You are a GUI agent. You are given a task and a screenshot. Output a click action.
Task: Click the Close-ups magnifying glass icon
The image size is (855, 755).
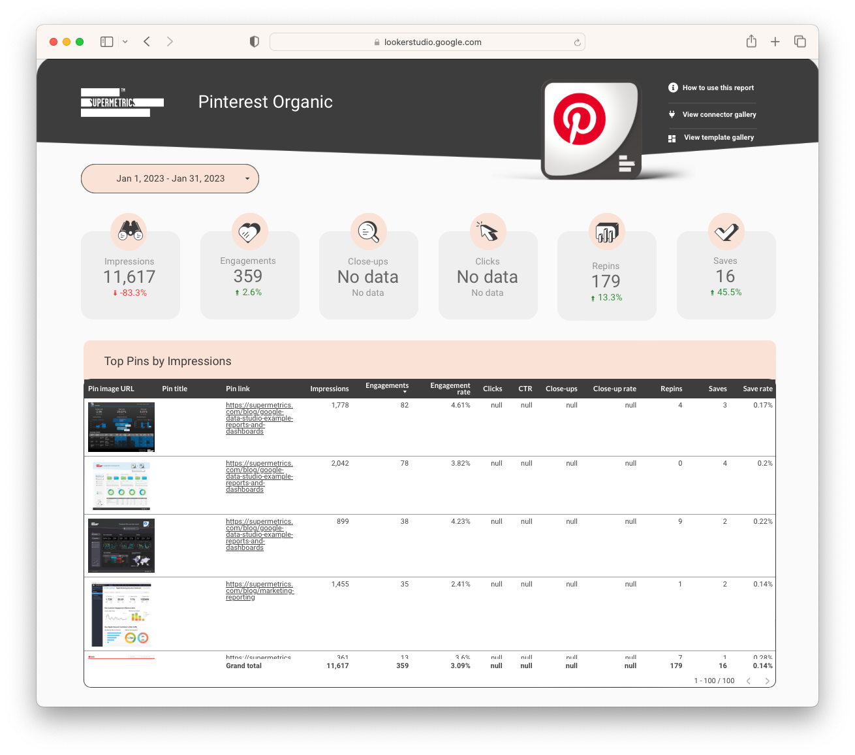point(369,231)
